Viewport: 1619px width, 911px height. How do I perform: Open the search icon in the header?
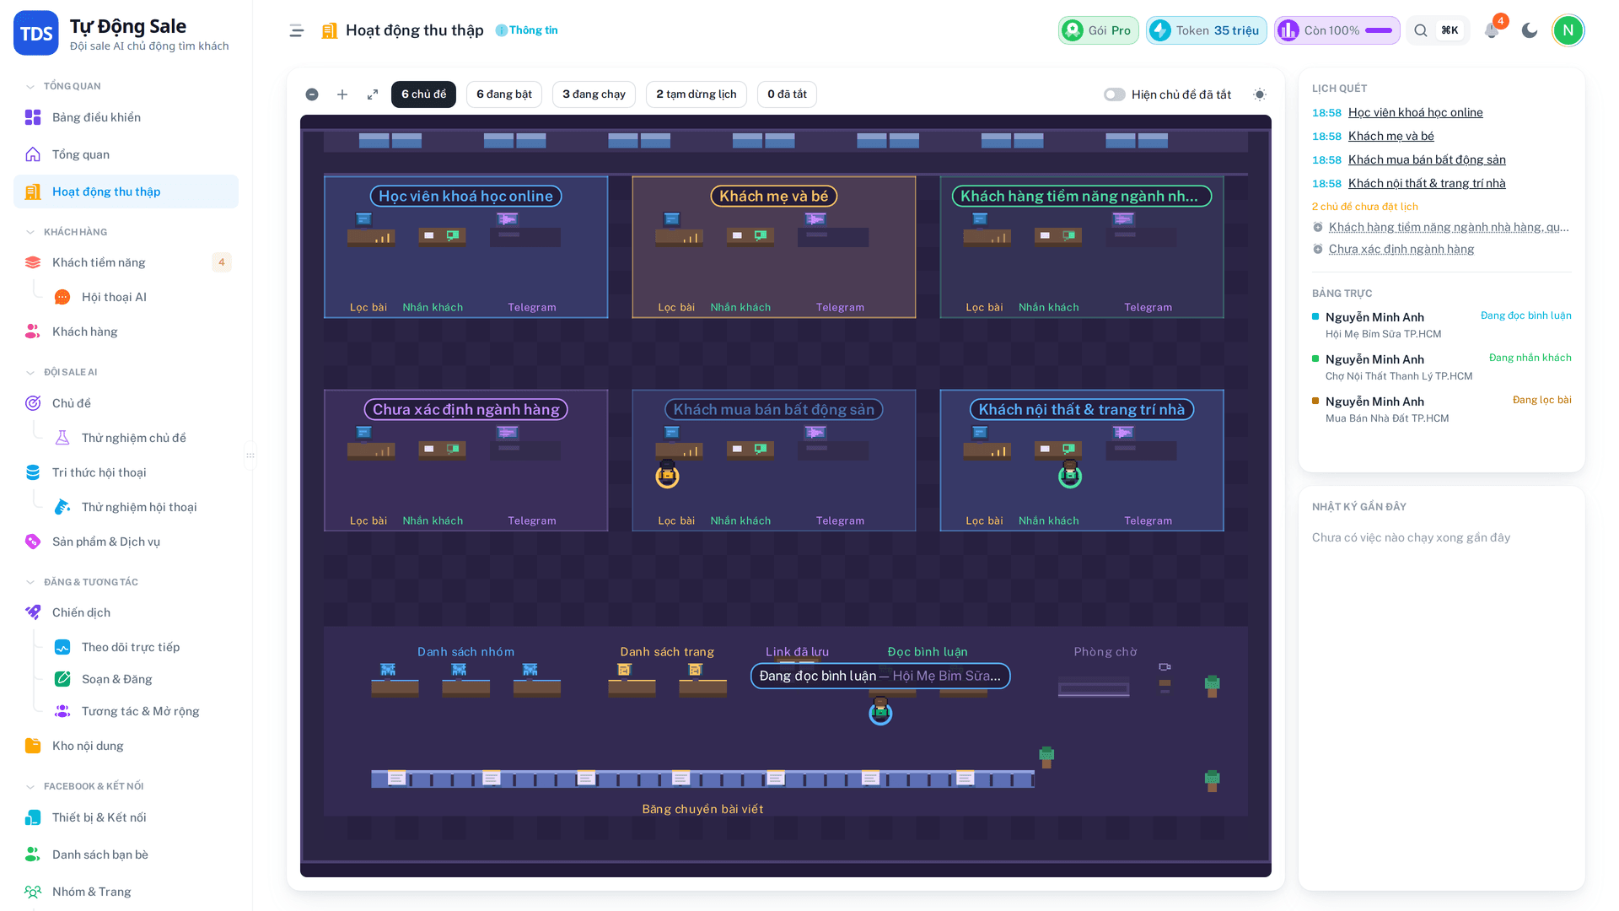click(1421, 30)
